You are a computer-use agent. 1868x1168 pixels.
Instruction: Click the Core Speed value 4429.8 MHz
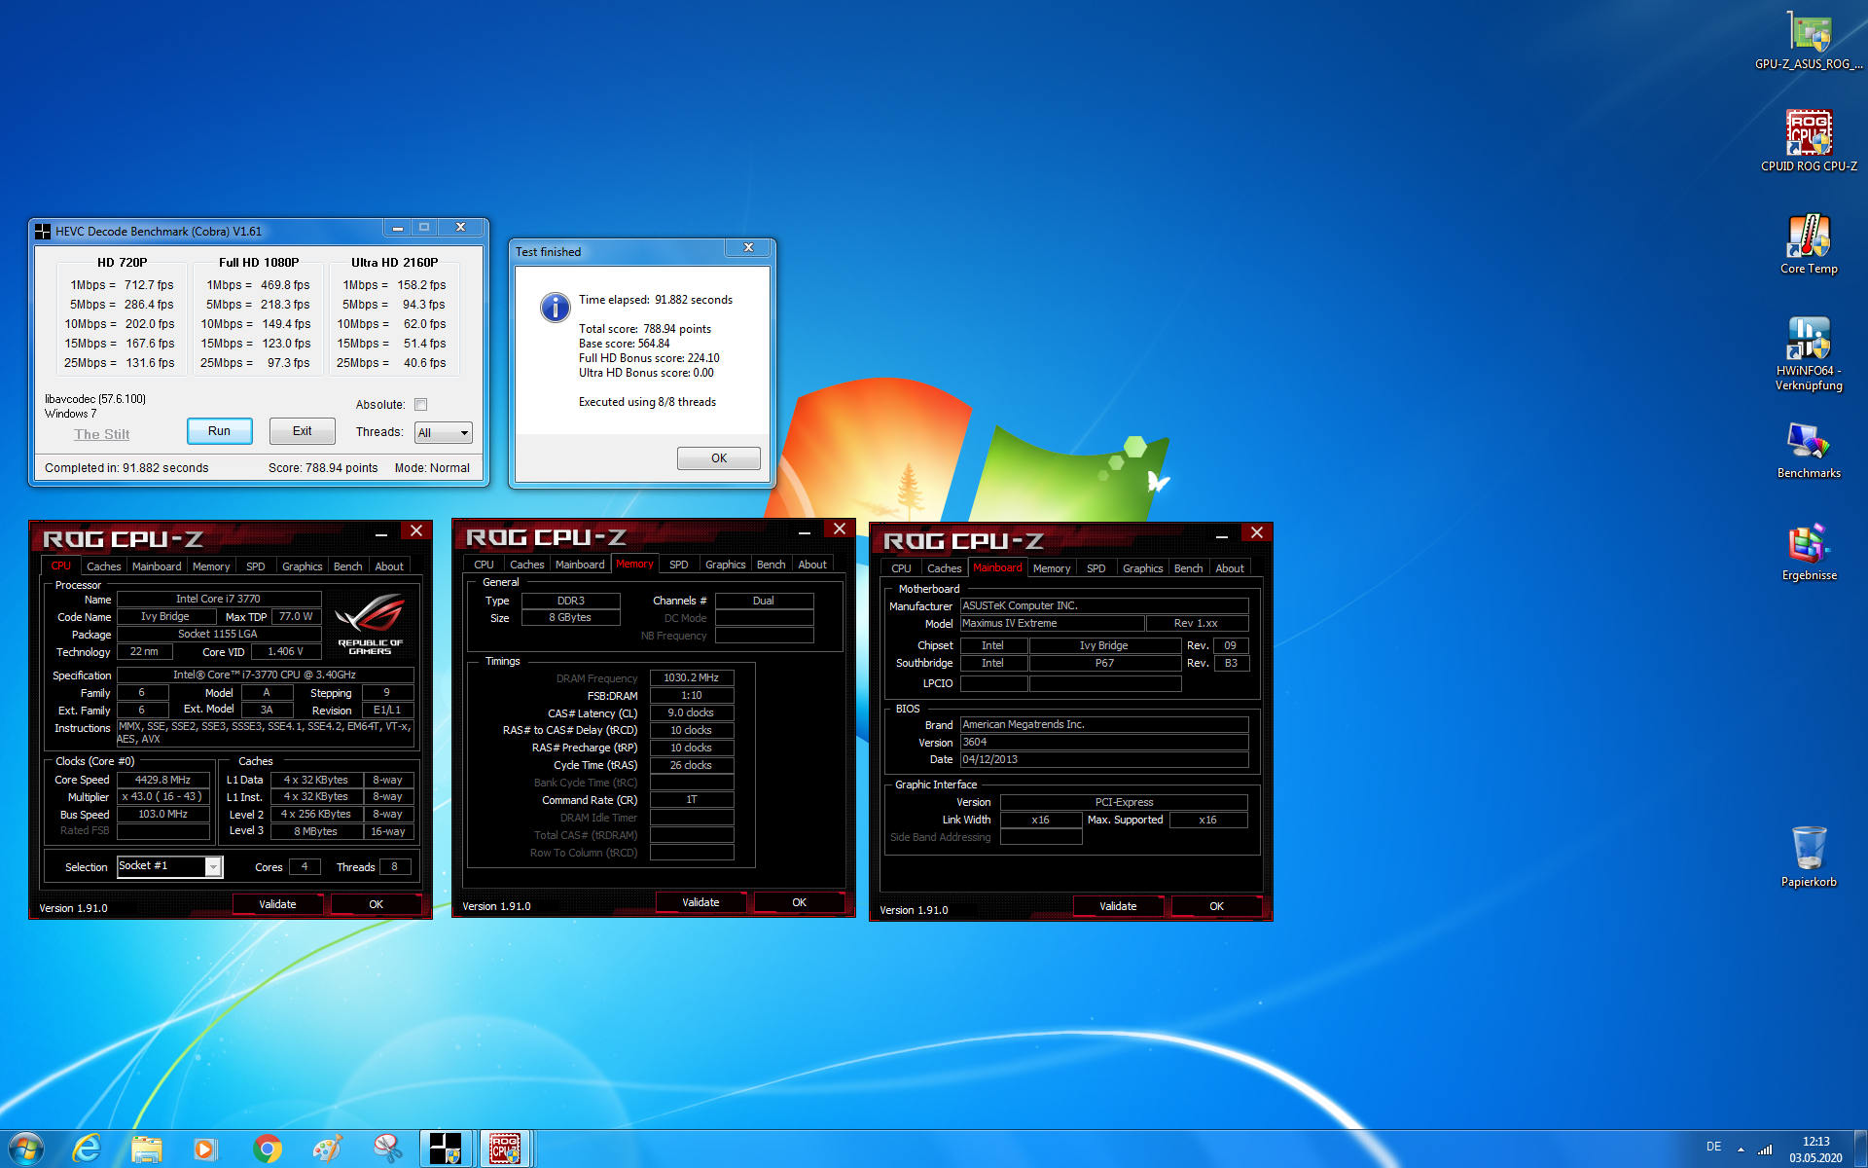pos(162,780)
